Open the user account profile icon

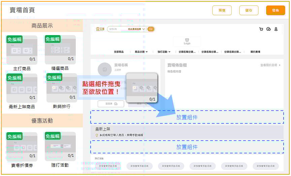click(x=276, y=29)
